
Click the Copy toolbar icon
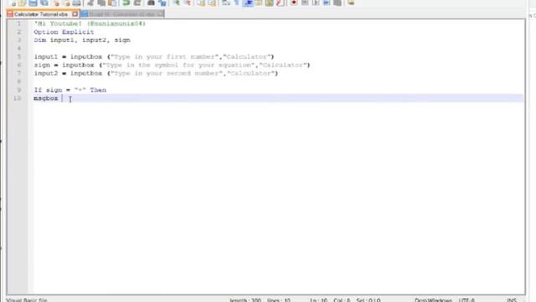click(101, 3)
